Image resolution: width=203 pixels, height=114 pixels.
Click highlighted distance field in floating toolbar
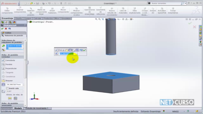point(68,54)
